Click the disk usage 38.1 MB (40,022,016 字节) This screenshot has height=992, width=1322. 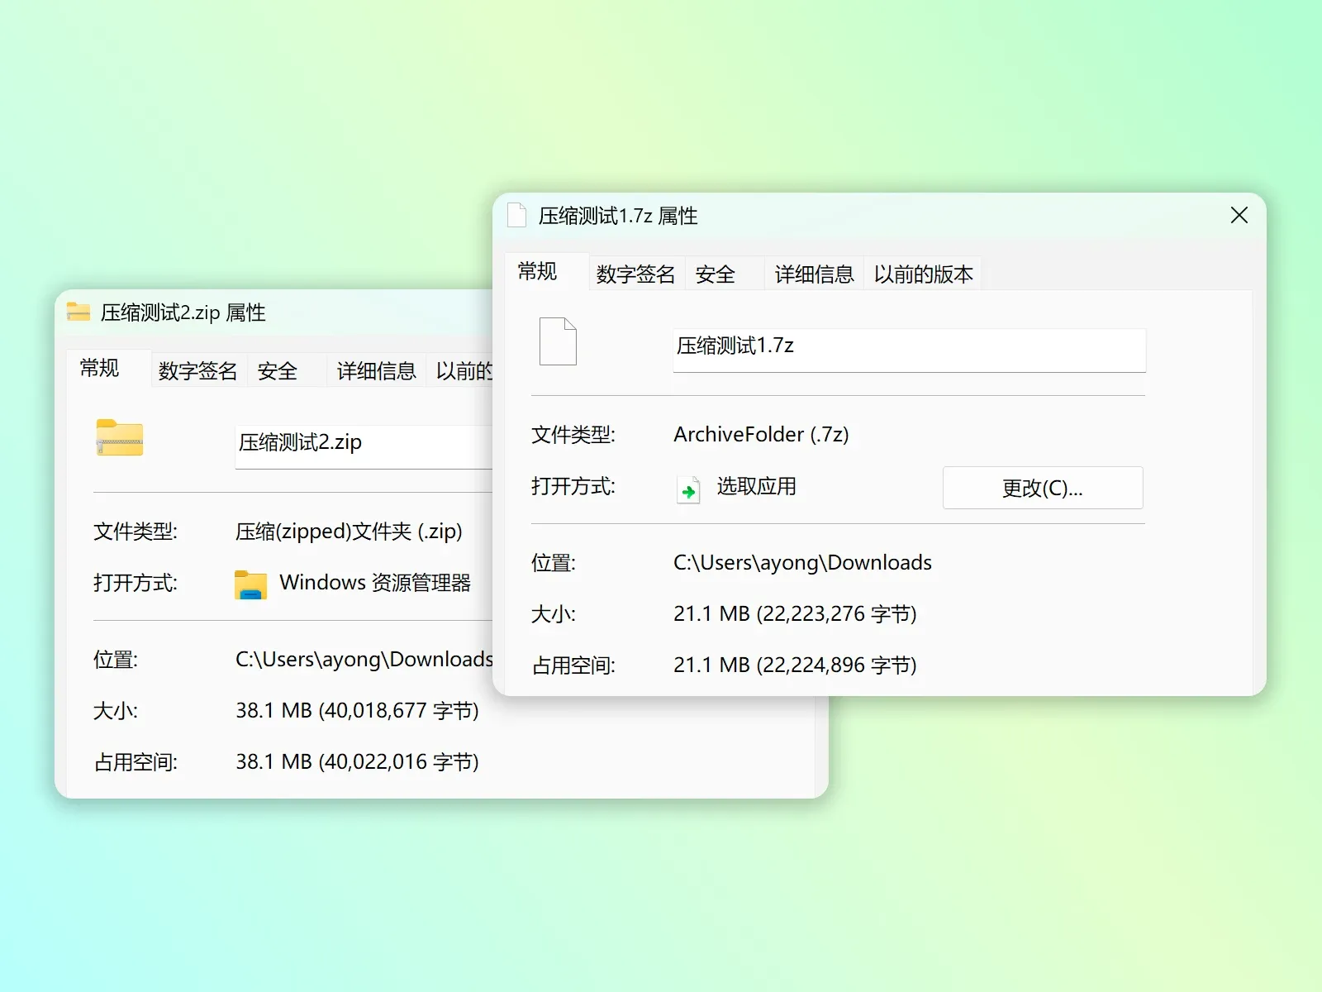pyautogui.click(x=357, y=761)
